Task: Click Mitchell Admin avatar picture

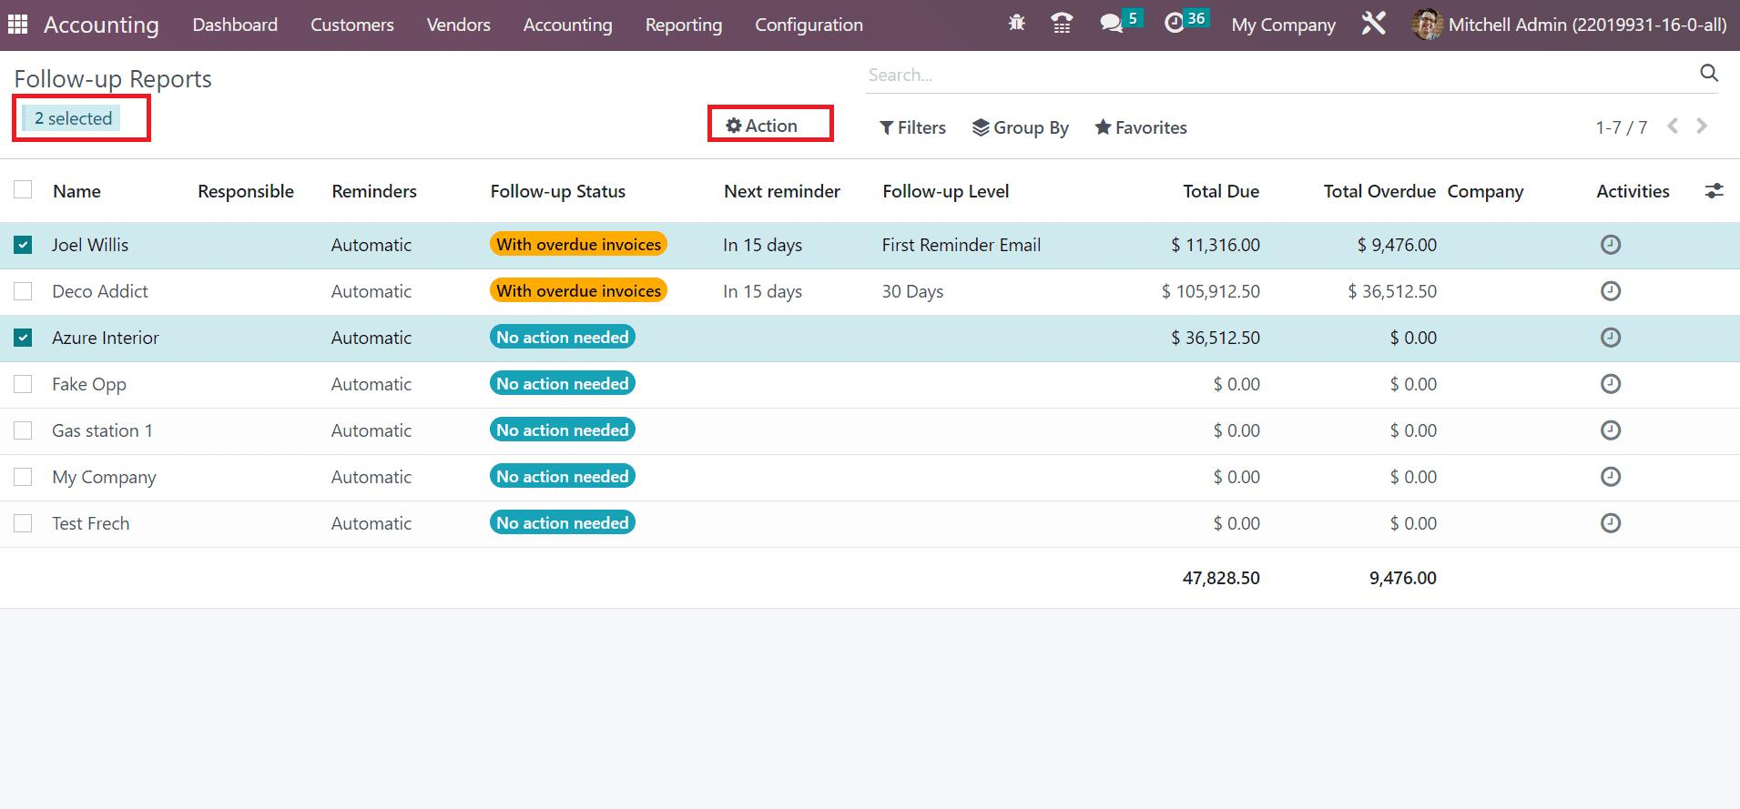Action: 1426,25
